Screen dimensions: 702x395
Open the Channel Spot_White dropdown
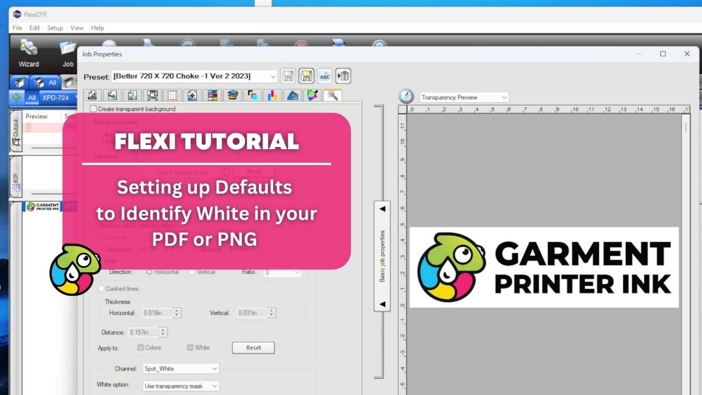pos(180,369)
